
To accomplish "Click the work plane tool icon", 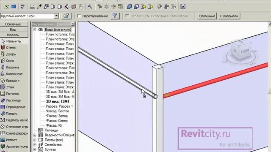I will [x=7, y=7].
